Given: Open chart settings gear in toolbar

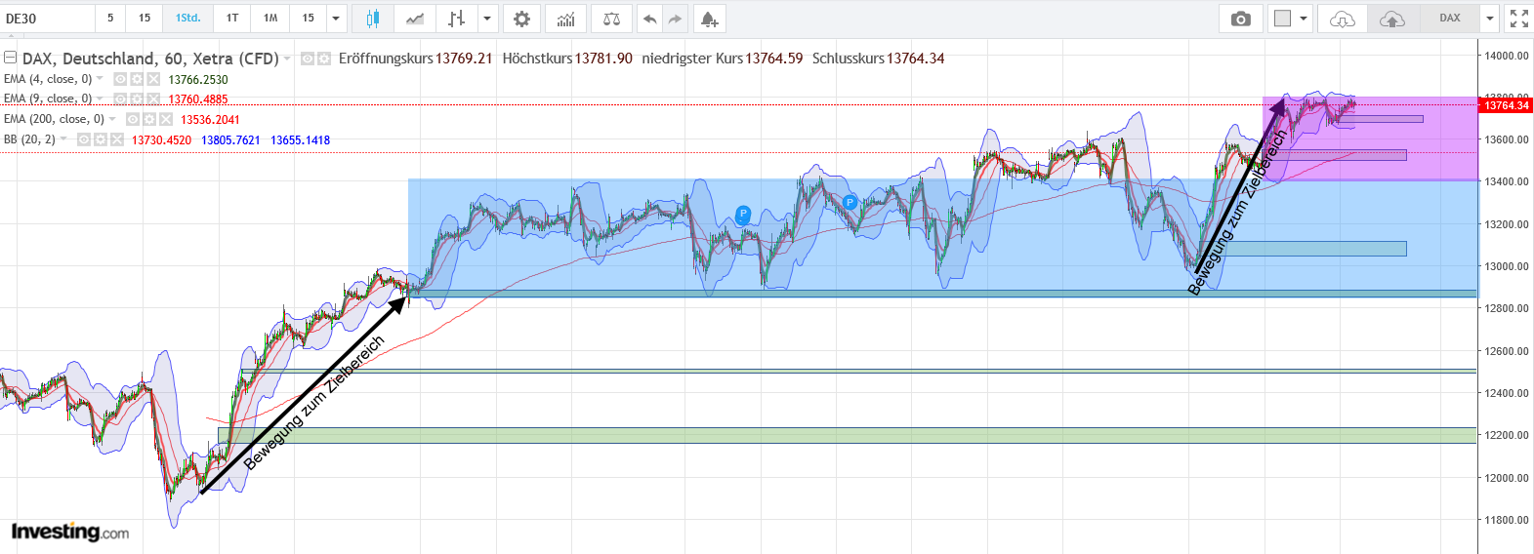Looking at the screenshot, I should click(522, 19).
